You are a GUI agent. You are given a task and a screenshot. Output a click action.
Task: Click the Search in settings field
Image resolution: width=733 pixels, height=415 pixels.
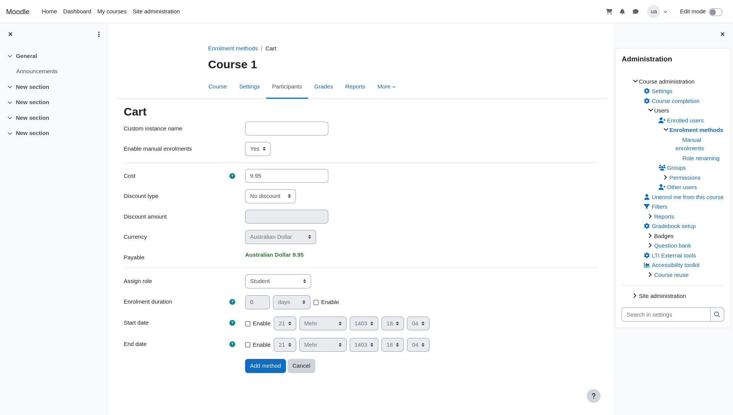tap(666, 315)
